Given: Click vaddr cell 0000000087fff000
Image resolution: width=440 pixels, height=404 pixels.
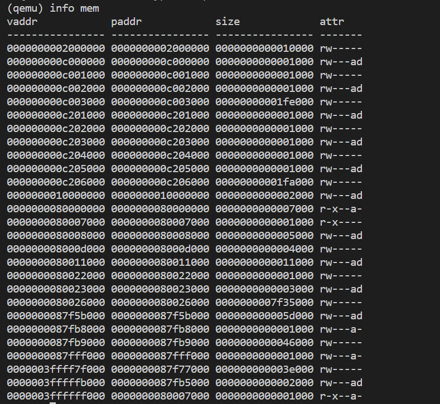Looking at the screenshot, I should click(56, 356).
